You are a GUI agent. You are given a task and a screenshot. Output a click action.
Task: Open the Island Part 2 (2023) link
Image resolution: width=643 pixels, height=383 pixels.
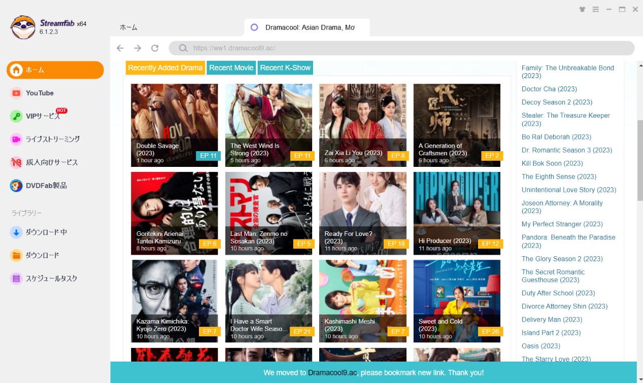(x=551, y=333)
